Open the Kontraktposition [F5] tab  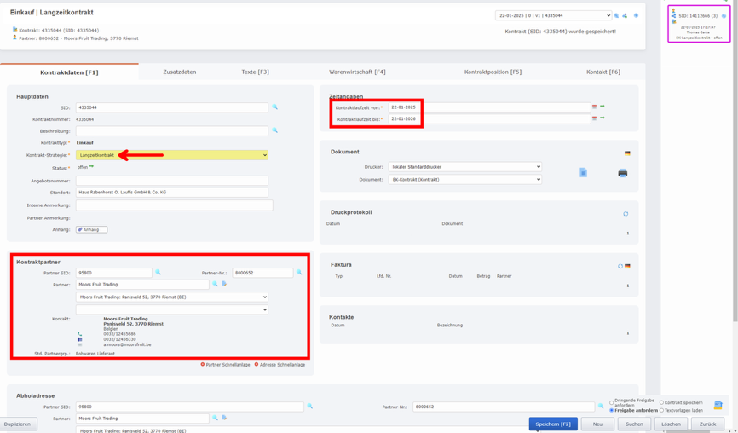coord(493,72)
